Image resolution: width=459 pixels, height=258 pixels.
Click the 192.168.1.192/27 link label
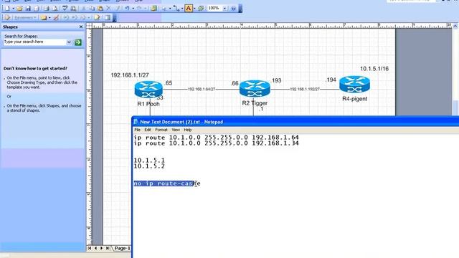tap(305, 89)
